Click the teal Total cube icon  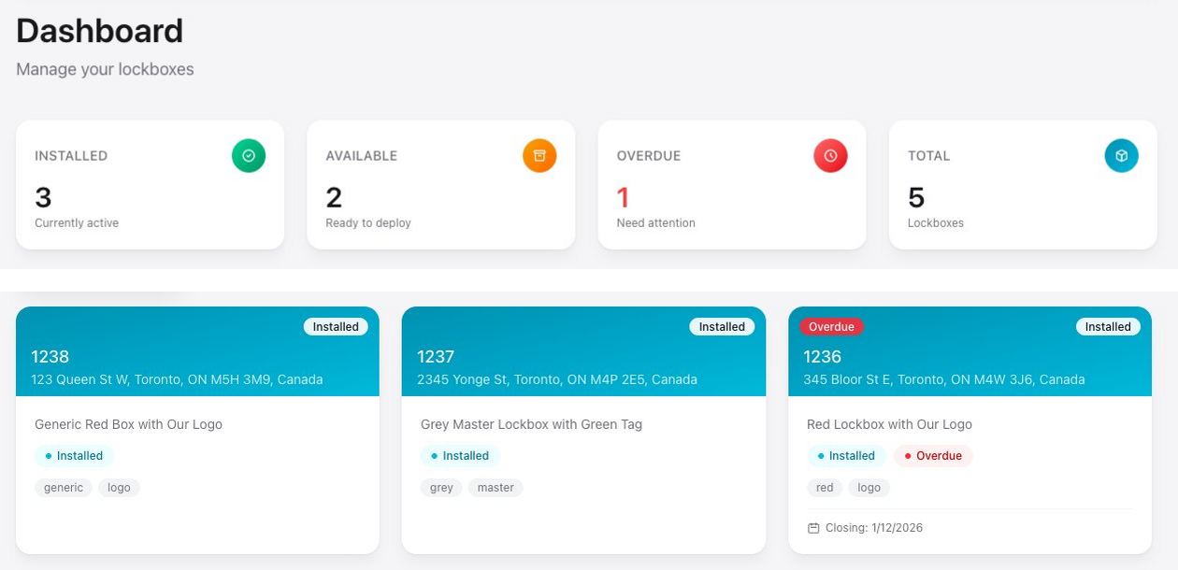point(1121,155)
